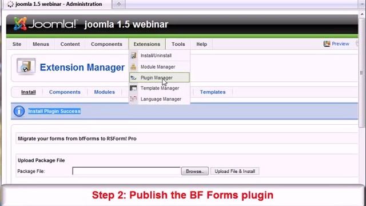Open the Tools menu
This screenshot has height=206, width=366.
(x=178, y=44)
